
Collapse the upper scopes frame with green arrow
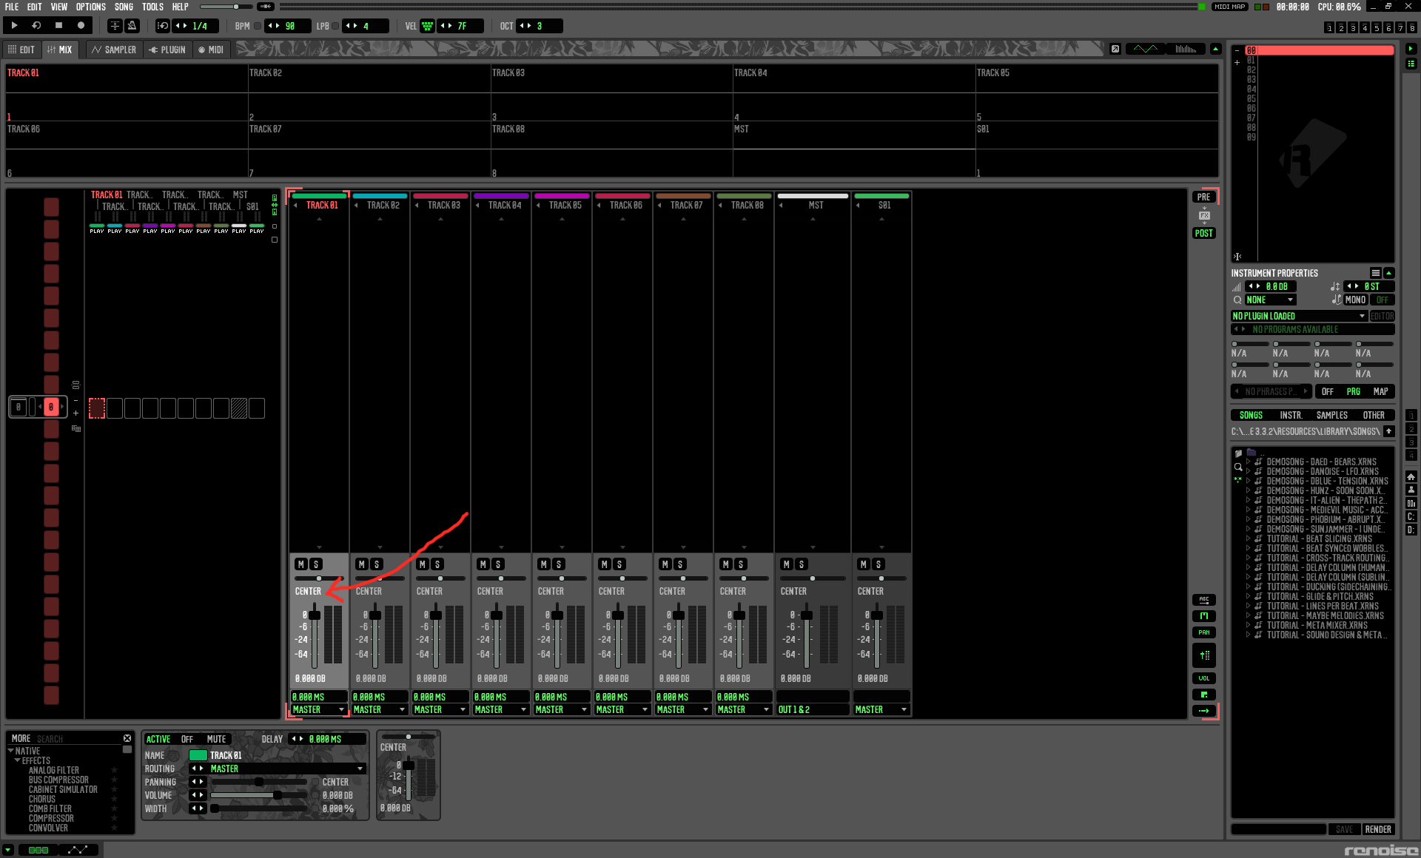tap(1215, 49)
